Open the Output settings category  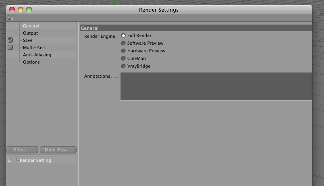(x=30, y=33)
